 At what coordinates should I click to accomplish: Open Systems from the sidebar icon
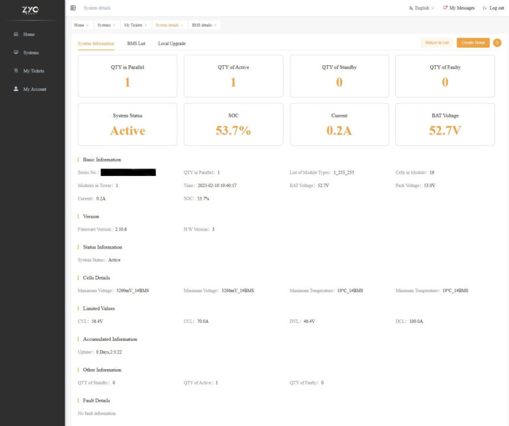pyautogui.click(x=17, y=52)
